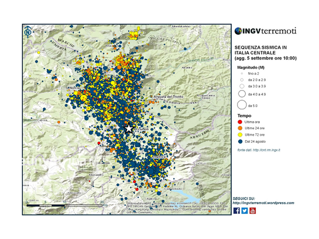Click the 'Montefortino' map label
The image size is (319, 239).
181,26
